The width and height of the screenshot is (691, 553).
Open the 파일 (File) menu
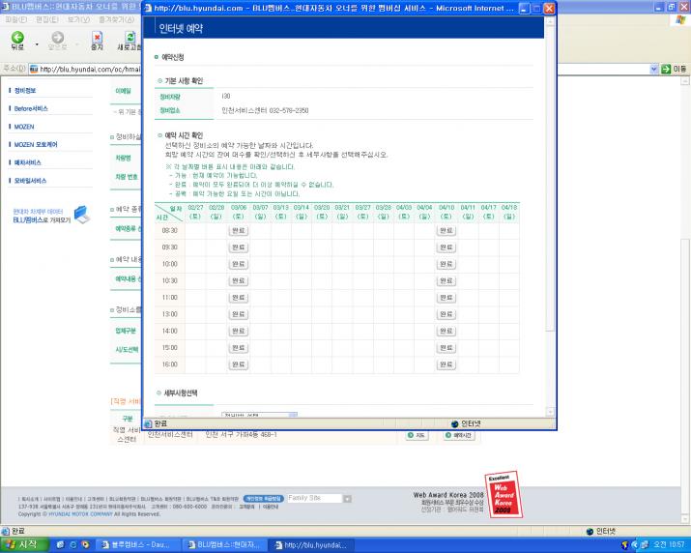pos(16,20)
